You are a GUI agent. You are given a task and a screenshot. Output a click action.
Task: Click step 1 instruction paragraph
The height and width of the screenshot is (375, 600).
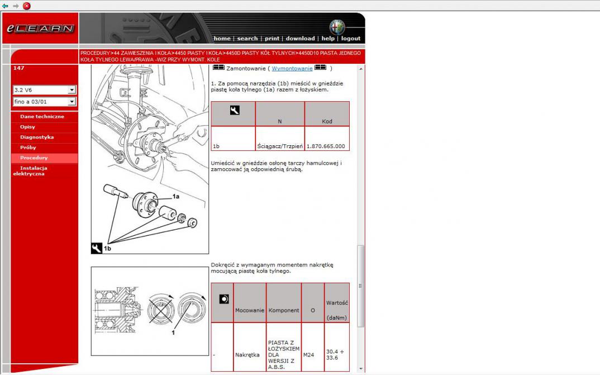point(277,87)
